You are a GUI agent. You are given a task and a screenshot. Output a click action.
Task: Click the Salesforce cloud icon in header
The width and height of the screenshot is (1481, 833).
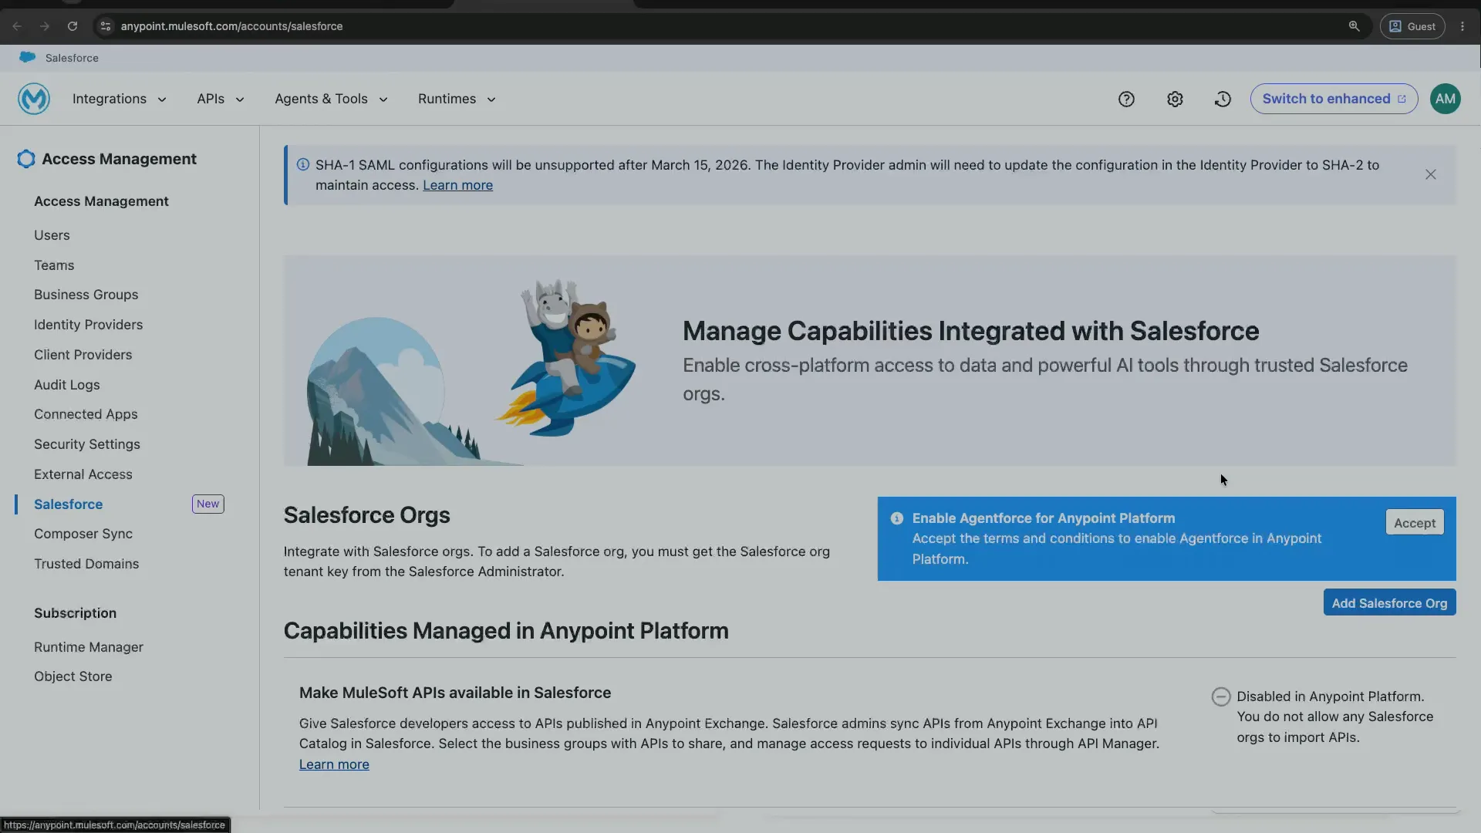[28, 57]
